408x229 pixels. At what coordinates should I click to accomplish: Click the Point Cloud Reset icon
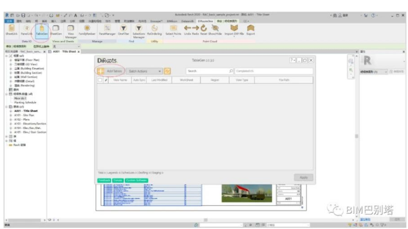point(204,30)
